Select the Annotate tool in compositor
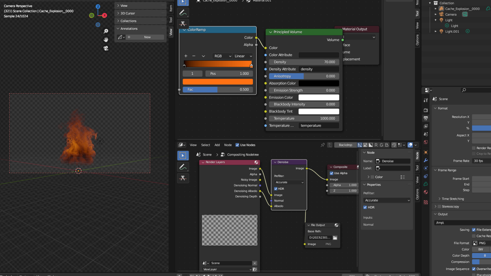The height and width of the screenshot is (276, 491). 183,167
